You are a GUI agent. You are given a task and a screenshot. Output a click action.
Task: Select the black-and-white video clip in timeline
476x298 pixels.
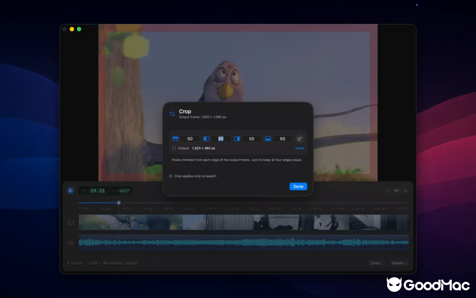pyautogui.click(x=308, y=222)
